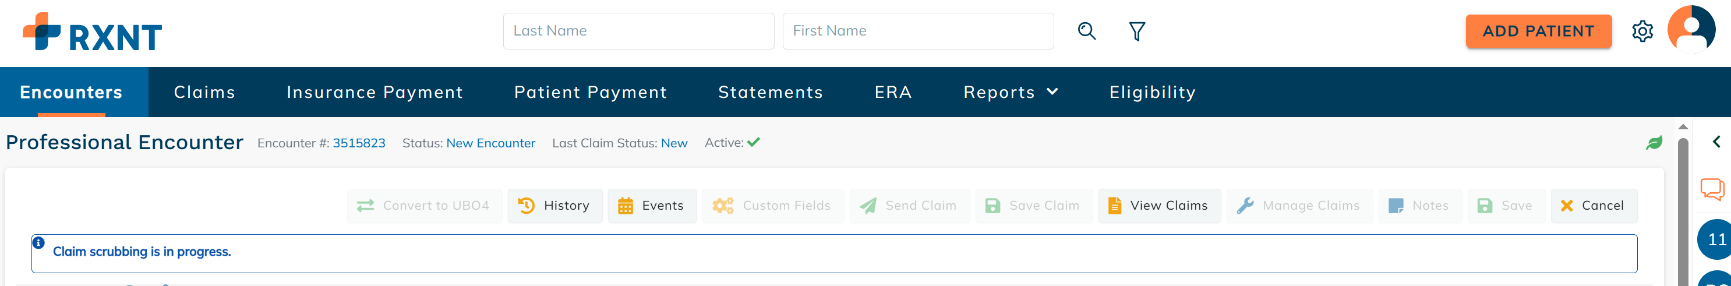Collapse the right side panel chevron

(x=1716, y=142)
